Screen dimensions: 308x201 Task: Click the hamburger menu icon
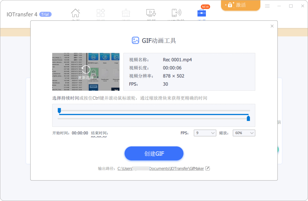(x=267, y=6)
